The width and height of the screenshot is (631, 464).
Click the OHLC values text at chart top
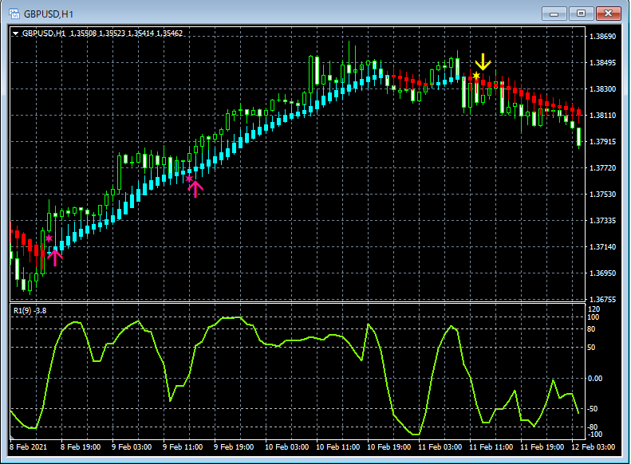tap(126, 33)
